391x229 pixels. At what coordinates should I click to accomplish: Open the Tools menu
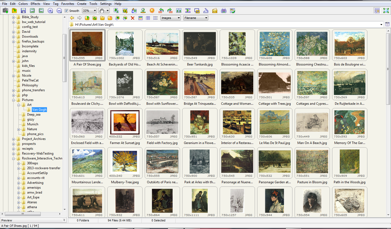pos(93,4)
